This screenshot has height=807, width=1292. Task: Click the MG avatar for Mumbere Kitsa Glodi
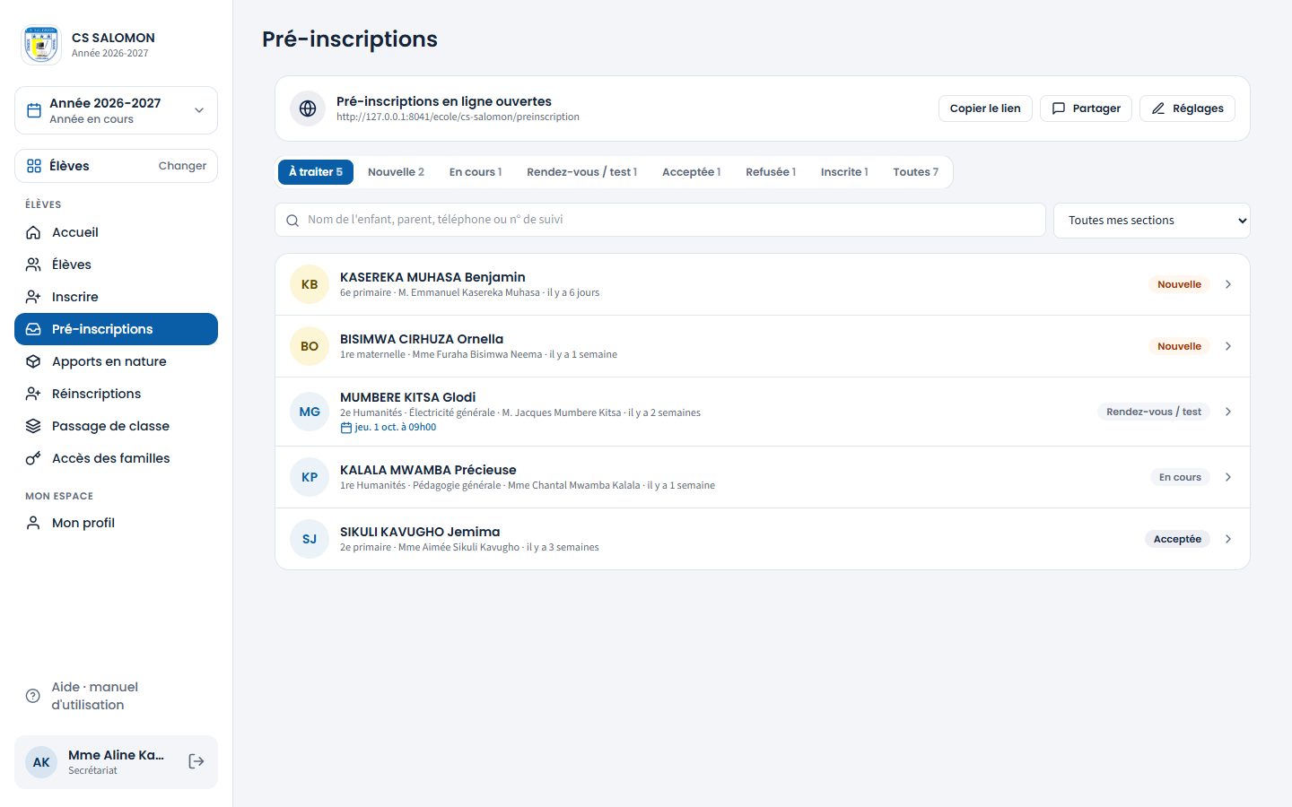pyautogui.click(x=310, y=412)
